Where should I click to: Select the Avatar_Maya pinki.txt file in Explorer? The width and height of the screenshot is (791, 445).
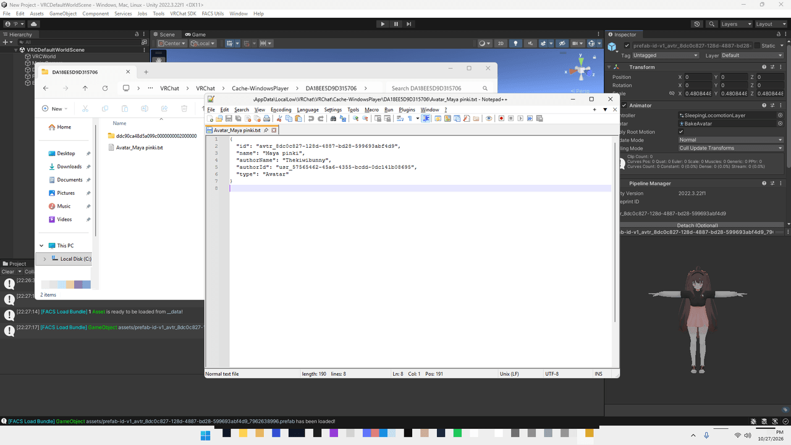click(135, 148)
